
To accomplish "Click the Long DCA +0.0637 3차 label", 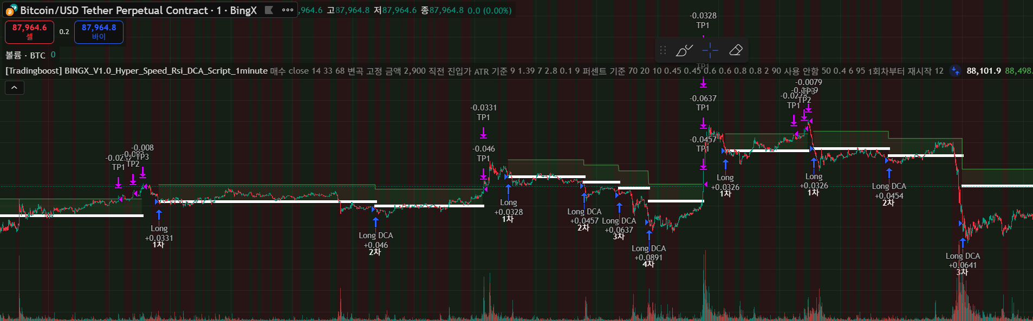I will coord(619,228).
